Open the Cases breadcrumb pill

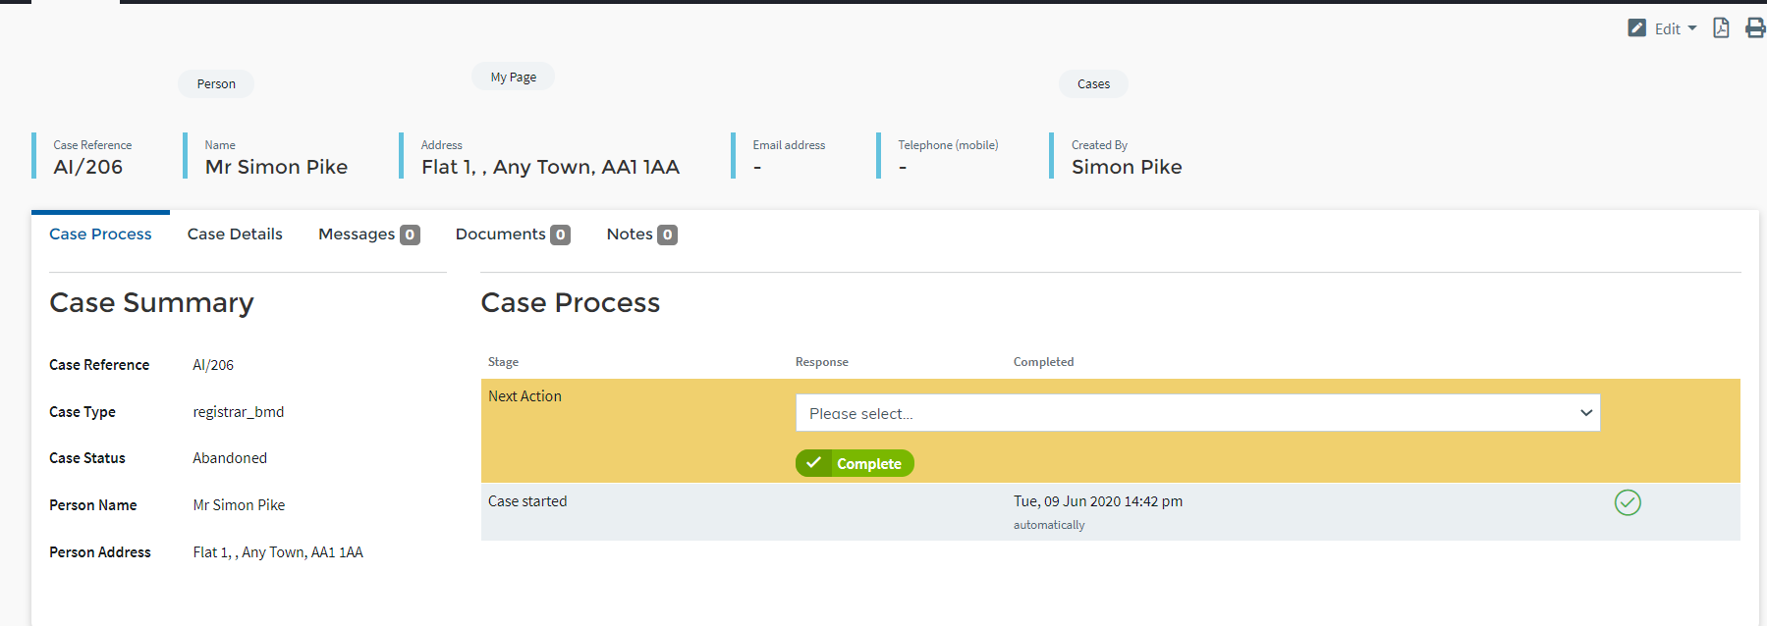1093,84
